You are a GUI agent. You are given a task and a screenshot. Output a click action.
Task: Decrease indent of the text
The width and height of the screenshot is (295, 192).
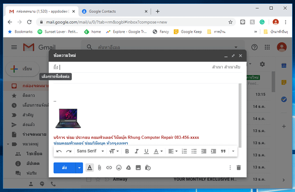tap(204, 151)
